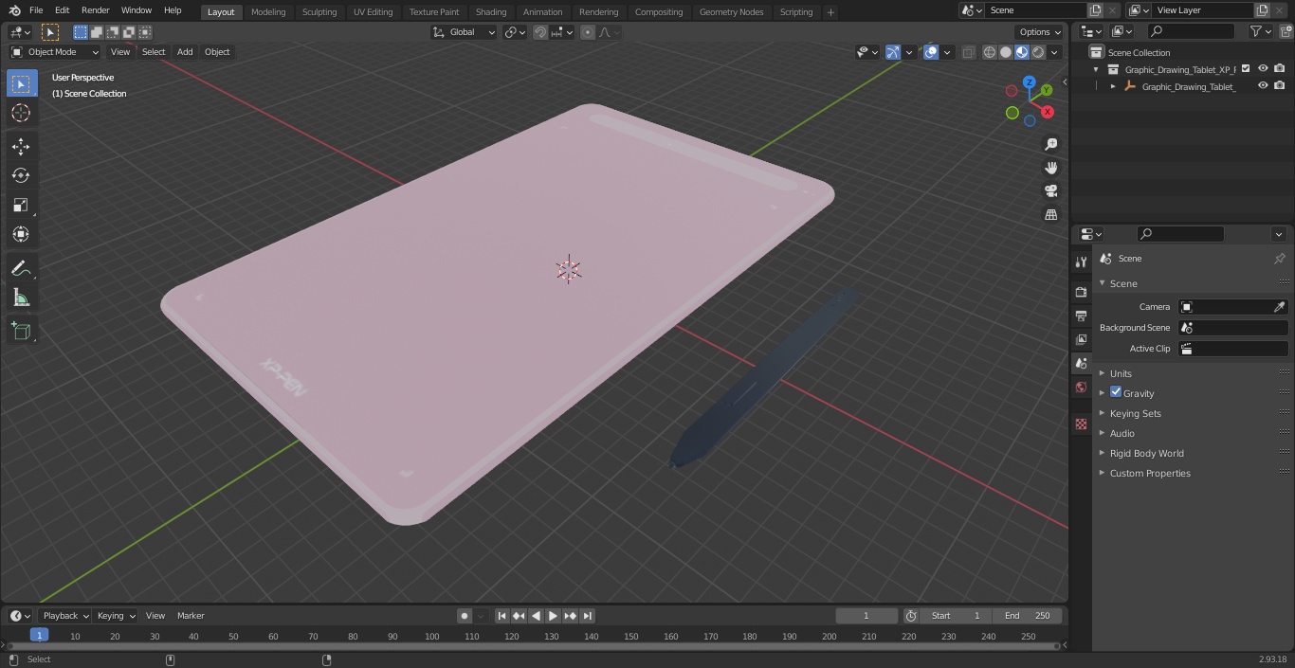Toggle auto keying record button

point(465,616)
